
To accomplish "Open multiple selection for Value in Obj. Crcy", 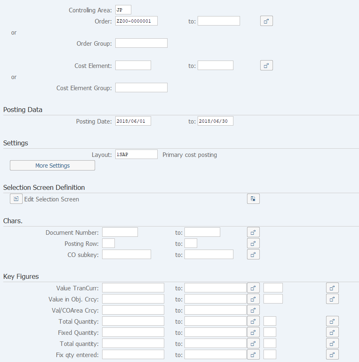I will coord(253,299).
